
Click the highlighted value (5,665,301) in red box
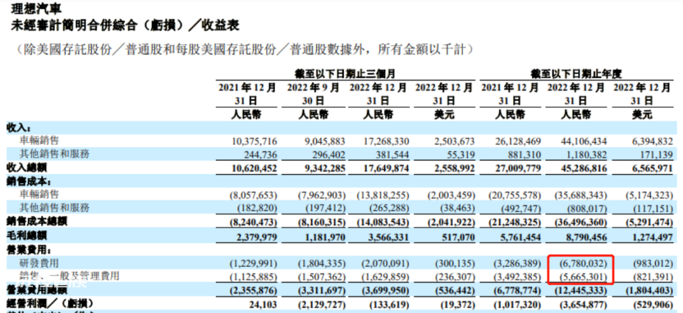(x=581, y=276)
